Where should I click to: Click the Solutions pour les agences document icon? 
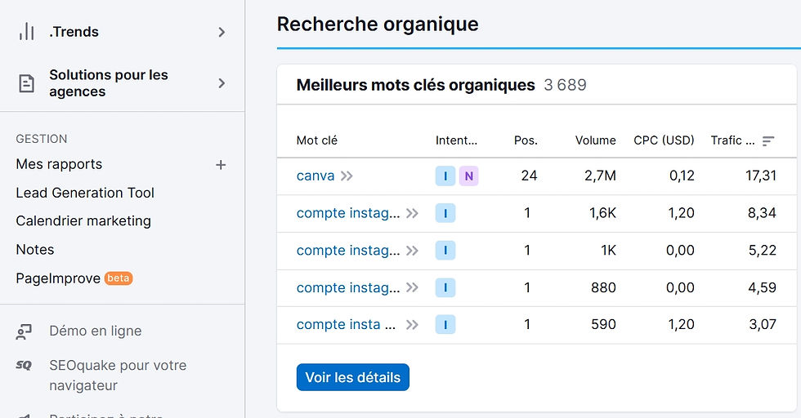(27, 83)
